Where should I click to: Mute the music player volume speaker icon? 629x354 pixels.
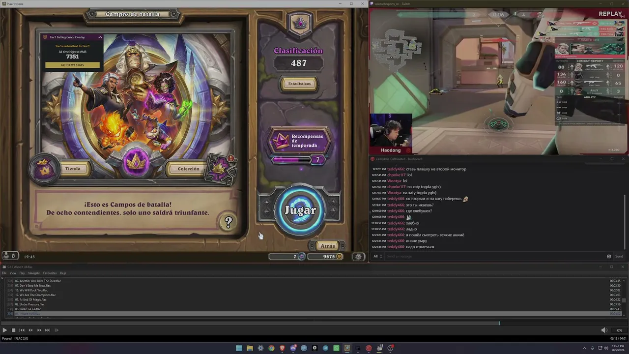[x=604, y=330]
